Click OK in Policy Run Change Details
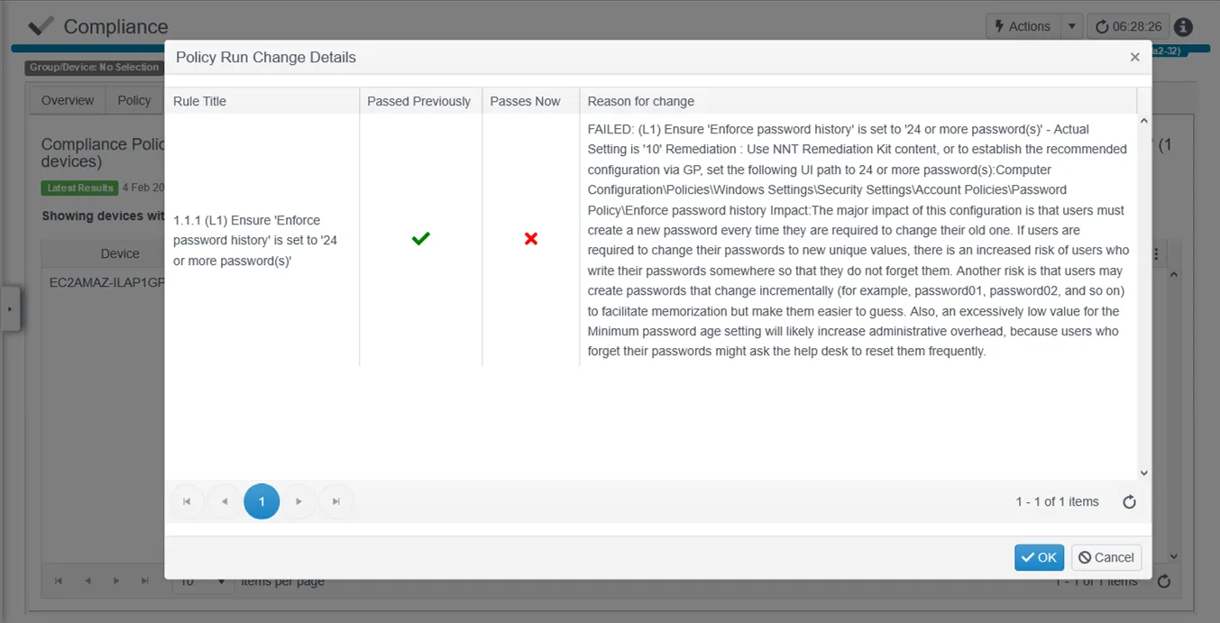The width and height of the screenshot is (1220, 623). (x=1039, y=557)
